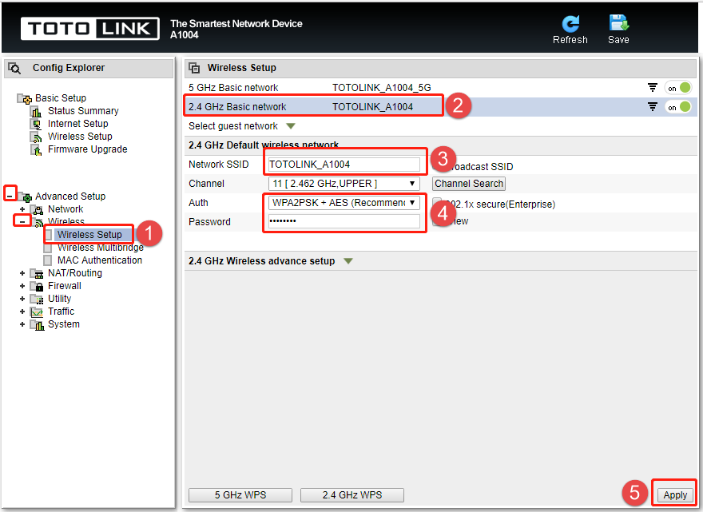Expand the Network tree node
The image size is (703, 512).
click(x=22, y=209)
